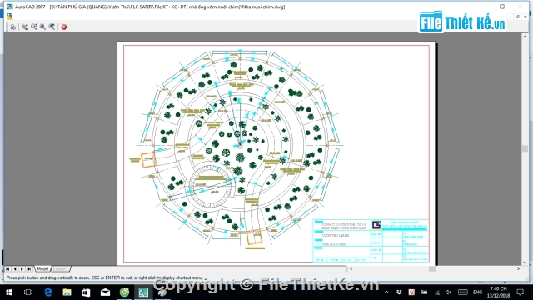Click vertical scrollbar down arrow
Image resolution: width=533 pixels, height=300 pixels.
(x=525, y=262)
